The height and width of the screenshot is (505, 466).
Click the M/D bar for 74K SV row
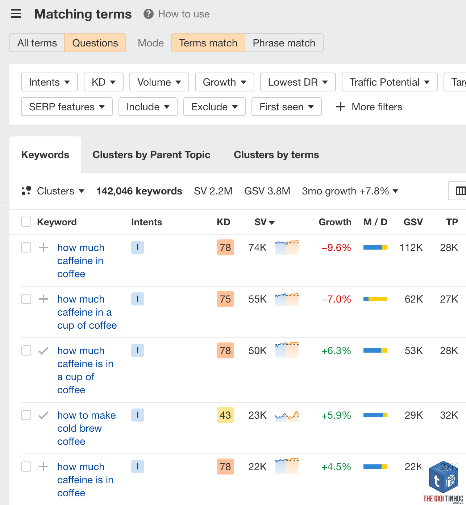point(375,247)
